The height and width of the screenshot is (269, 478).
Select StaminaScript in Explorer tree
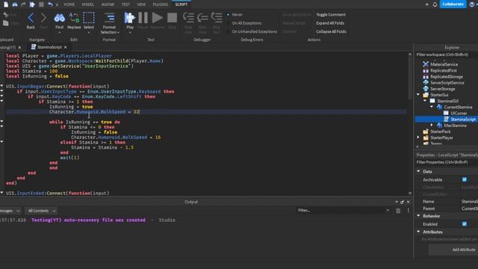click(x=463, y=120)
